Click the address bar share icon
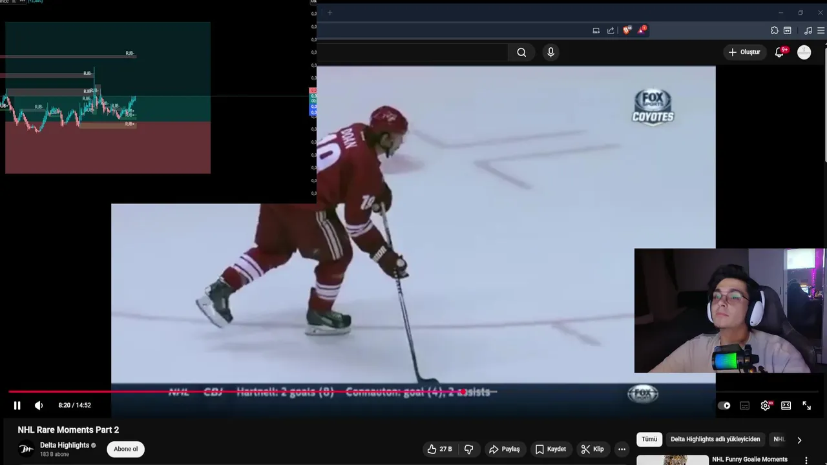 point(611,30)
